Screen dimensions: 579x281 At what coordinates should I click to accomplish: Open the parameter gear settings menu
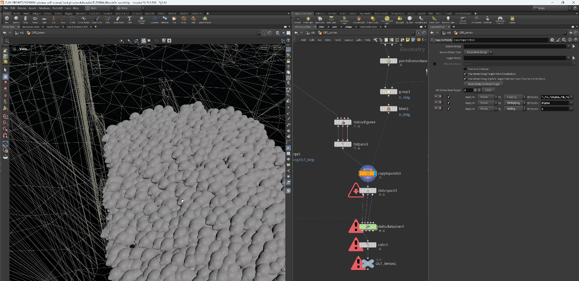pyautogui.click(x=552, y=40)
